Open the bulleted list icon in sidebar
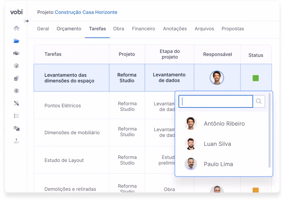Screen dimensions: 284x201 pos(16,116)
